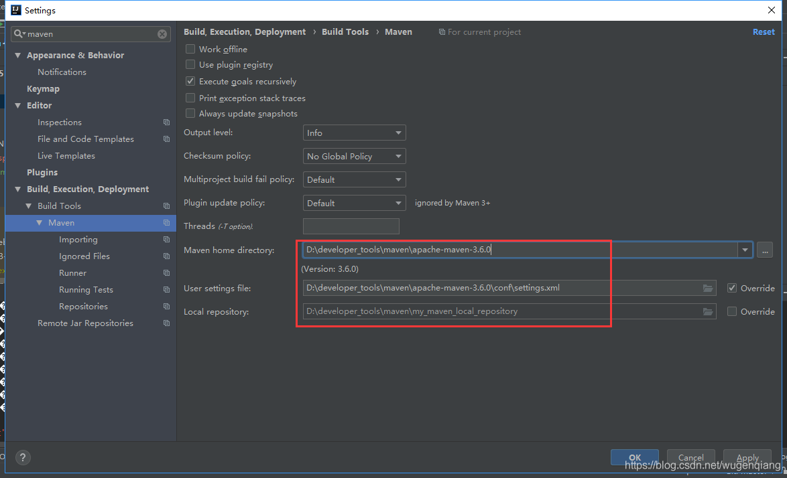Click project-level icon beside Repositories
Screen dimensions: 787x478
click(167, 306)
